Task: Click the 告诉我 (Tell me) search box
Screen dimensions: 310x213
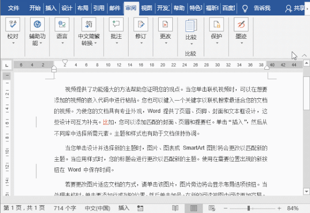Action: tap(258, 8)
